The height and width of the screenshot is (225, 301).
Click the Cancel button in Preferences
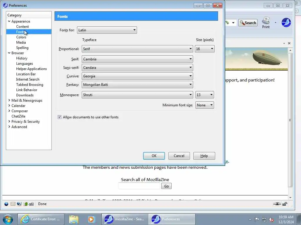(x=179, y=156)
